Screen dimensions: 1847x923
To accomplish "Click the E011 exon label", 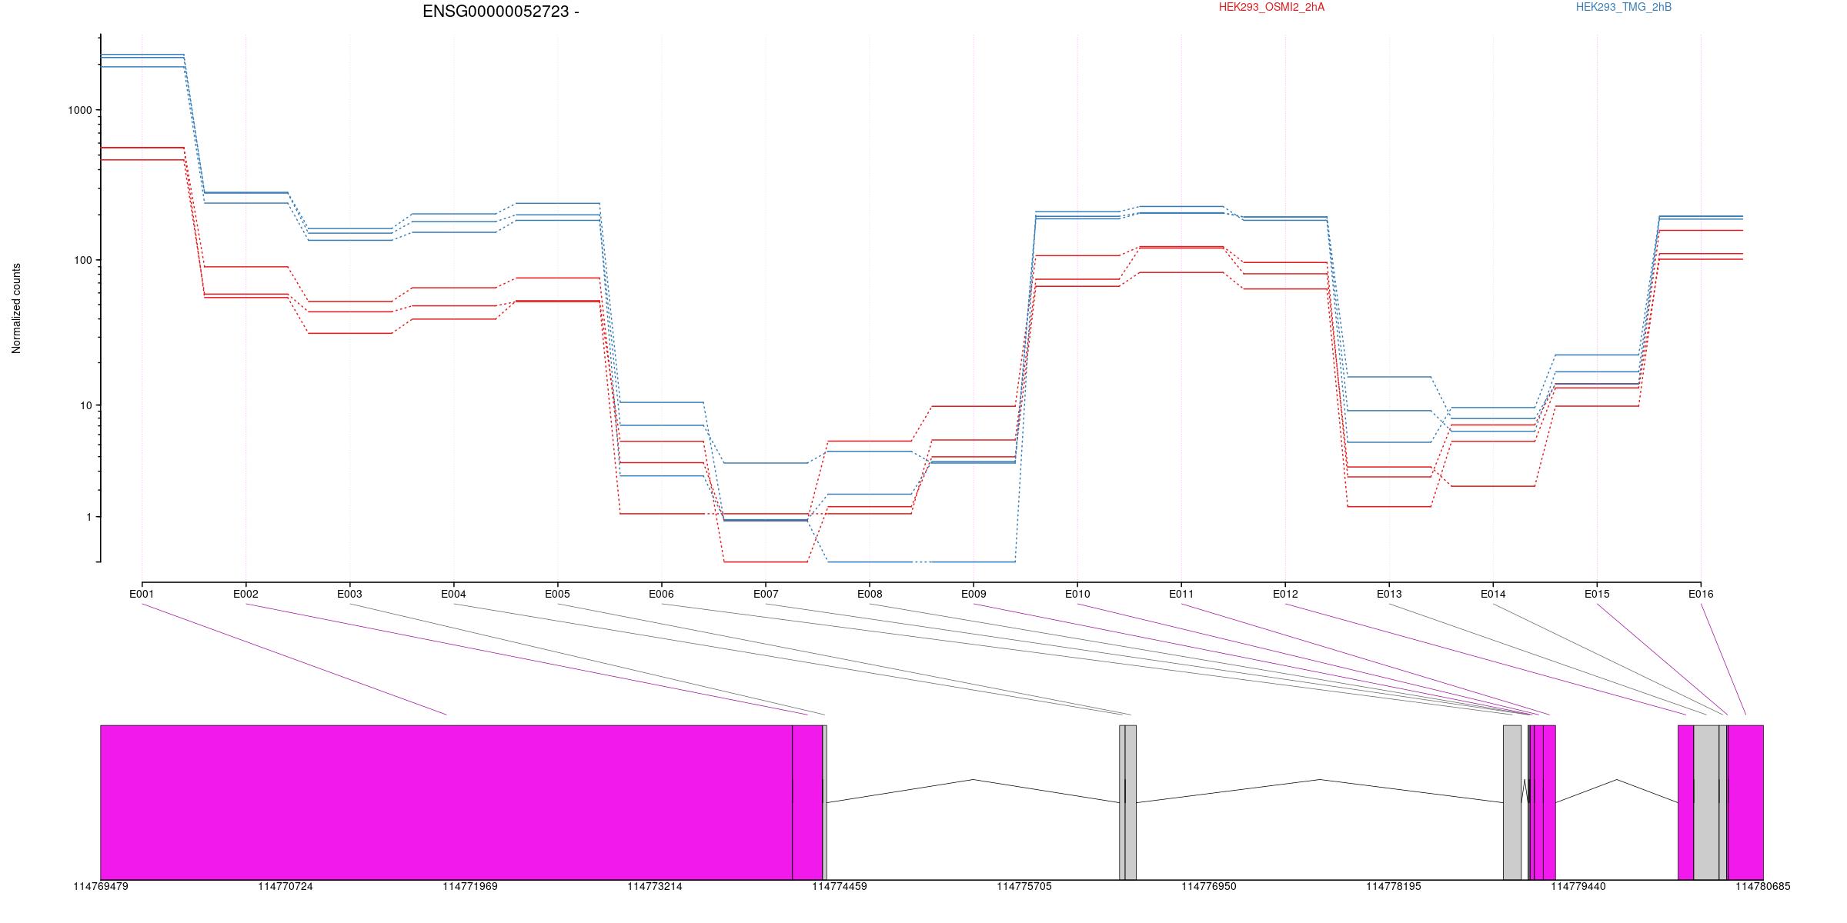I will (1181, 594).
